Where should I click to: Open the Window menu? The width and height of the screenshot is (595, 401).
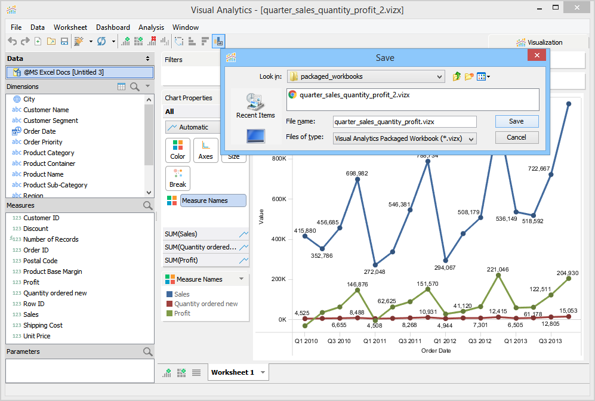(x=186, y=27)
